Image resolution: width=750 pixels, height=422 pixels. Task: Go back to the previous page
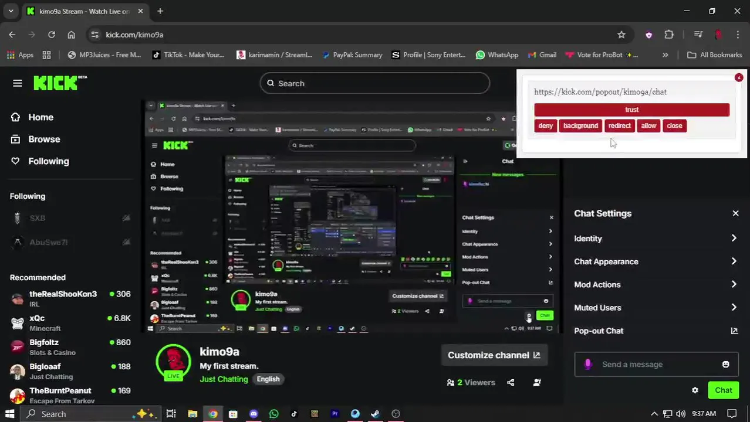[x=12, y=35]
